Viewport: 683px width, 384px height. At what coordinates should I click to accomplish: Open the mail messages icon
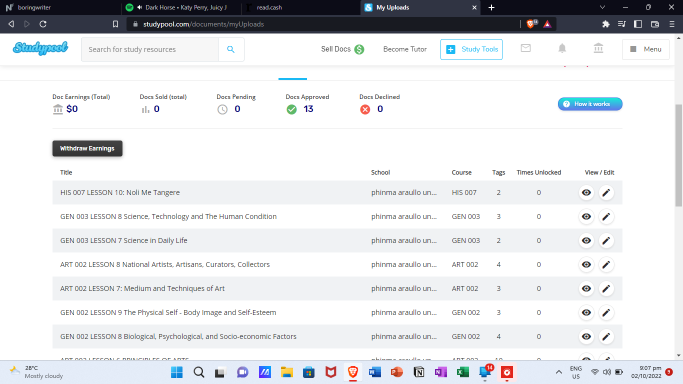click(525, 48)
